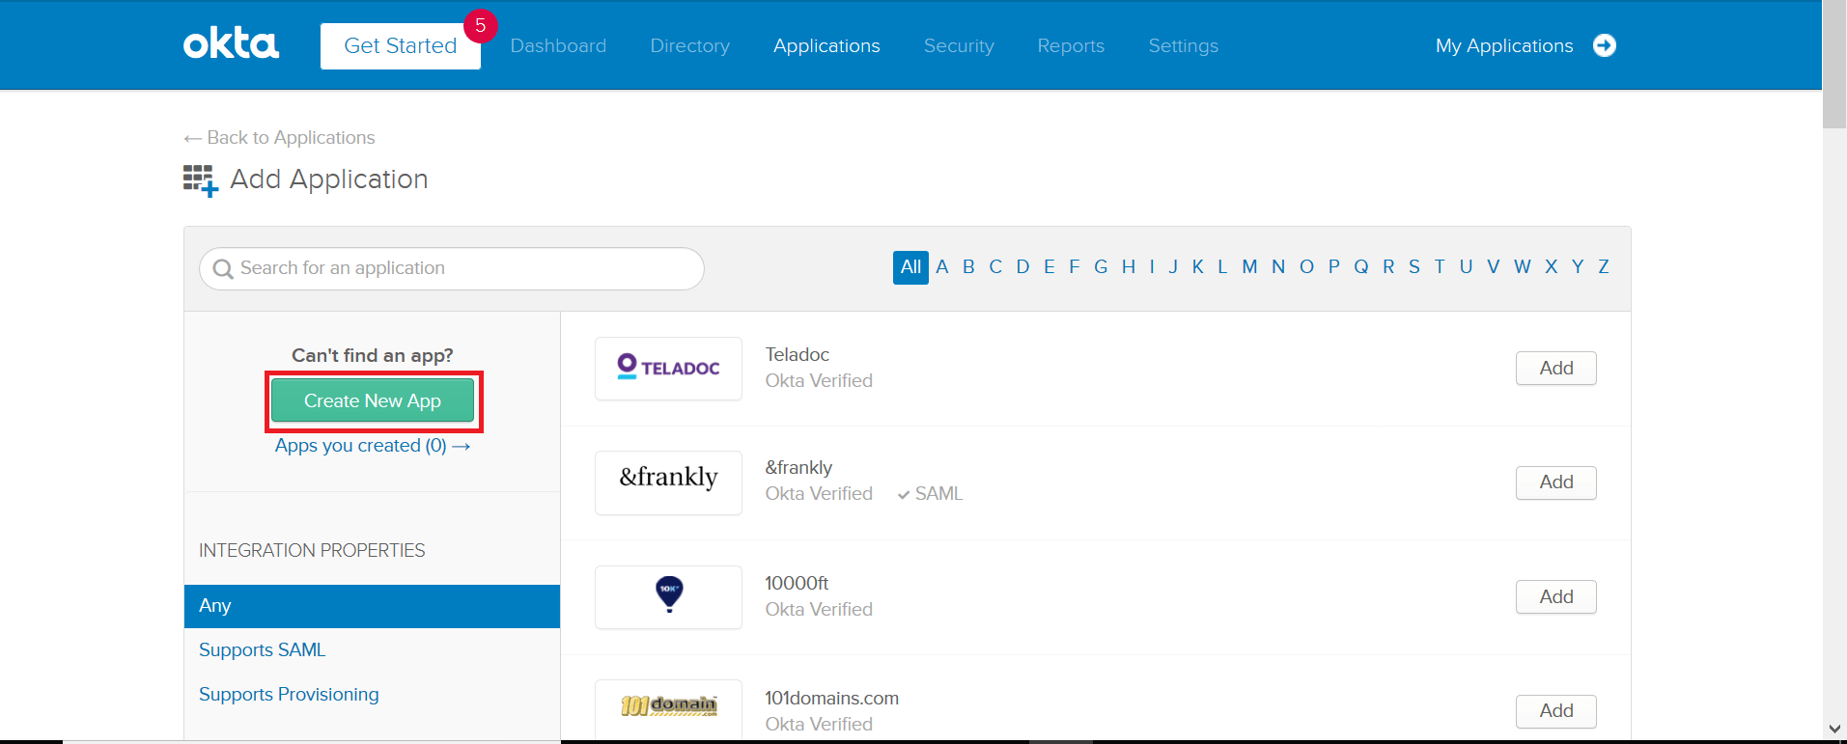Click the 10000ft app name
This screenshot has height=744, width=1847.
click(797, 584)
